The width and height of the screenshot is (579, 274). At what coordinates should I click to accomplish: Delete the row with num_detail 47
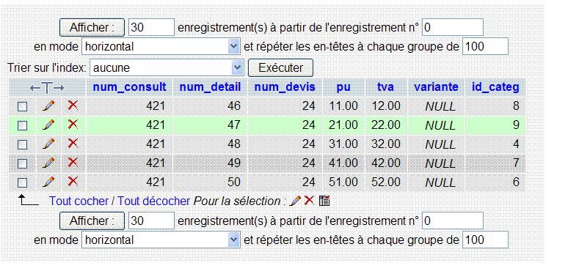click(x=73, y=125)
